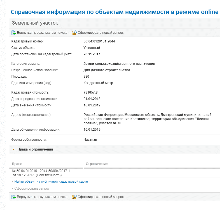Click the 'Земельный участок' panel title

tap(35, 23)
